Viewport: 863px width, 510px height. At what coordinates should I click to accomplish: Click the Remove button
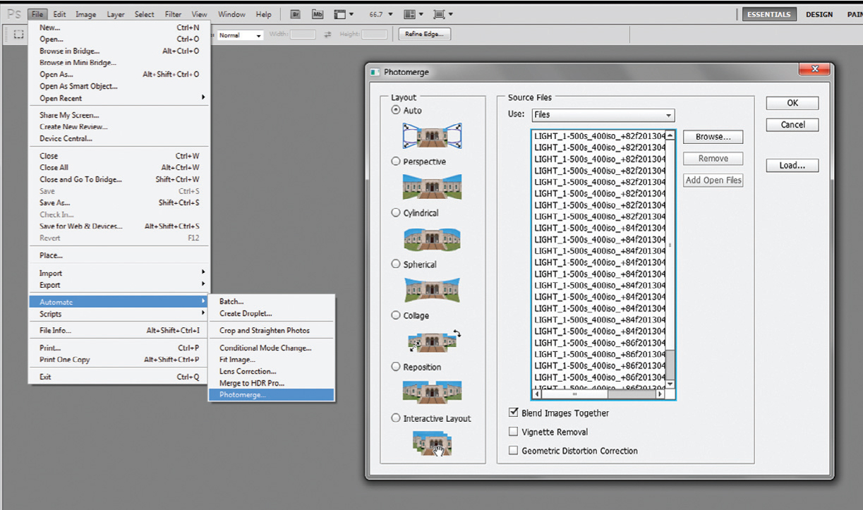coord(713,159)
